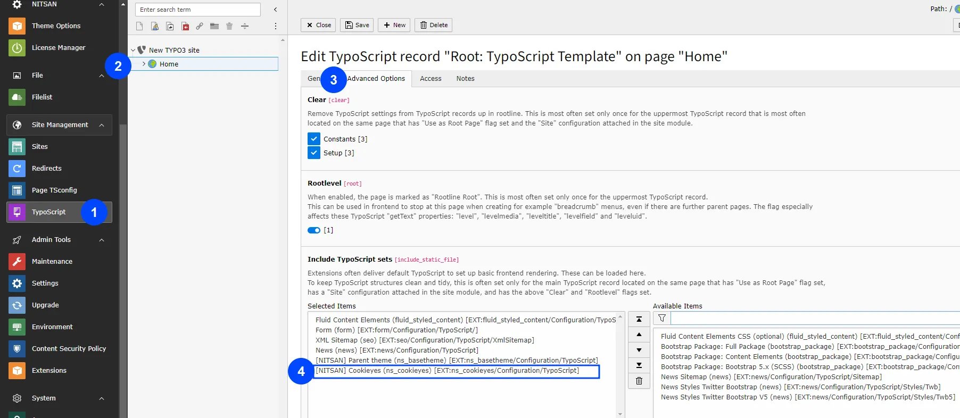Collapse New TYPO3 site tree root

(x=133, y=50)
